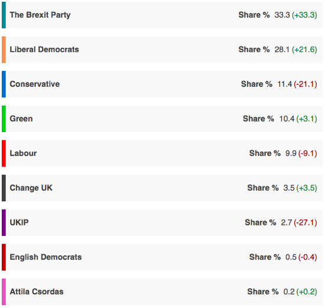Click the Brexit Party 33.3 share value
The image size is (325, 308).
tap(282, 15)
